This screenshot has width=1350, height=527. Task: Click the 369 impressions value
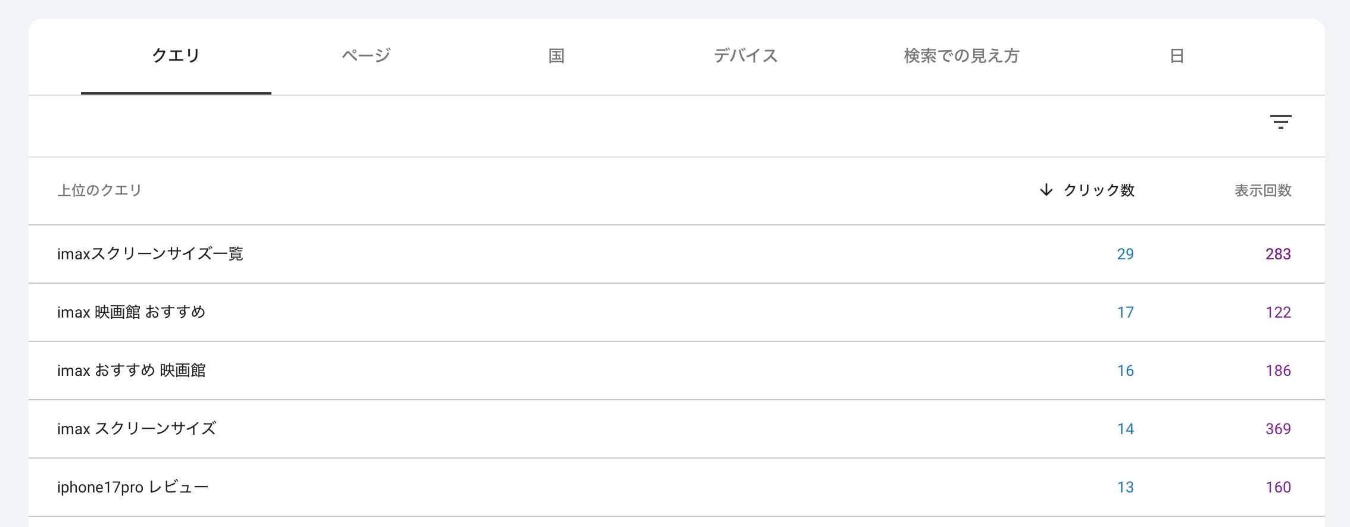[x=1278, y=429]
